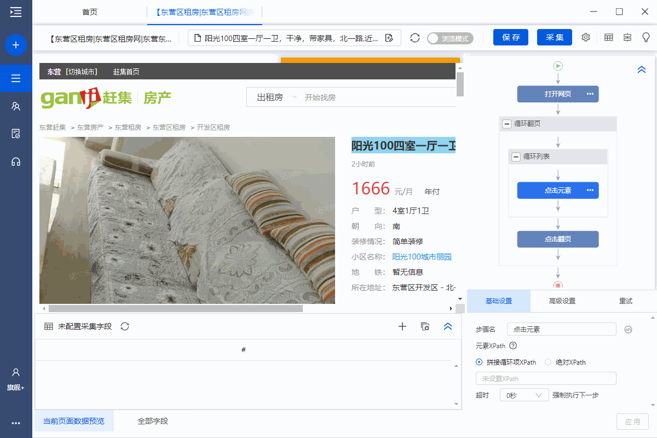This screenshot has width=657, height=438.
Task: Refresh the unconfigured fields data preview
Action: (x=125, y=326)
